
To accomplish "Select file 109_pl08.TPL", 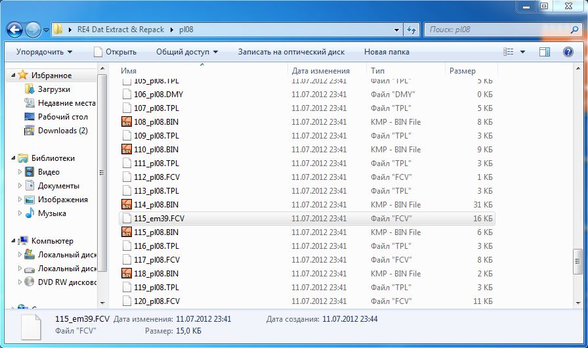I will [x=307, y=136].
